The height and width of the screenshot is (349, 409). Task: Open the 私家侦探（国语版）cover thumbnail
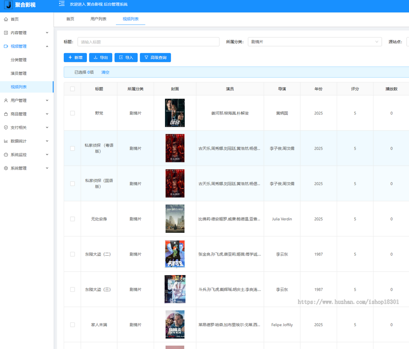(x=175, y=184)
